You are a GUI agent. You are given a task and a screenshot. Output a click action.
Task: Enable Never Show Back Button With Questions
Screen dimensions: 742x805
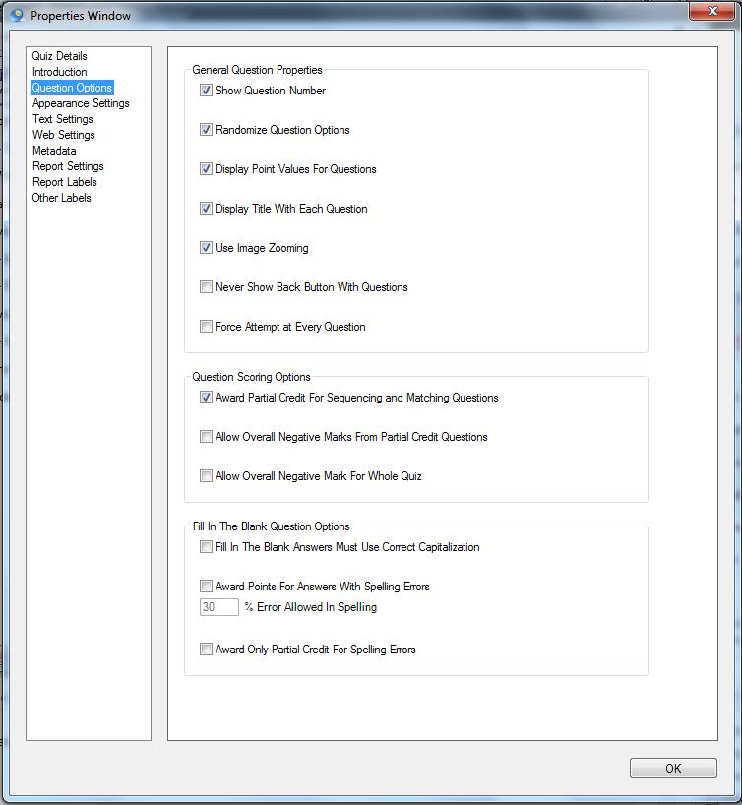[x=206, y=287]
